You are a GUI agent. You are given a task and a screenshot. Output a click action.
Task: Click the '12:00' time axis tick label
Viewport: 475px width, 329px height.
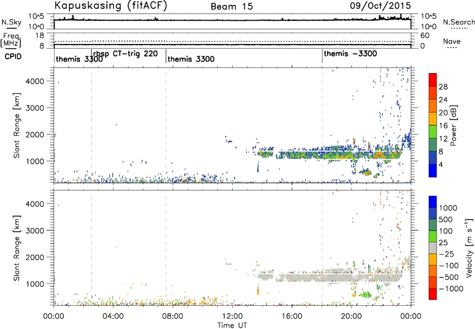[x=232, y=317]
